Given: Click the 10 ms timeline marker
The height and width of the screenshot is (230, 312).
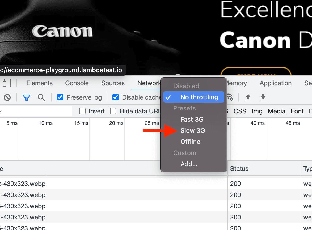Looking at the screenshot, I should 45,123.
